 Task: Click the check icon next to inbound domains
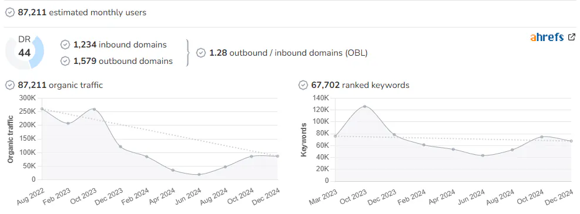tap(65, 45)
